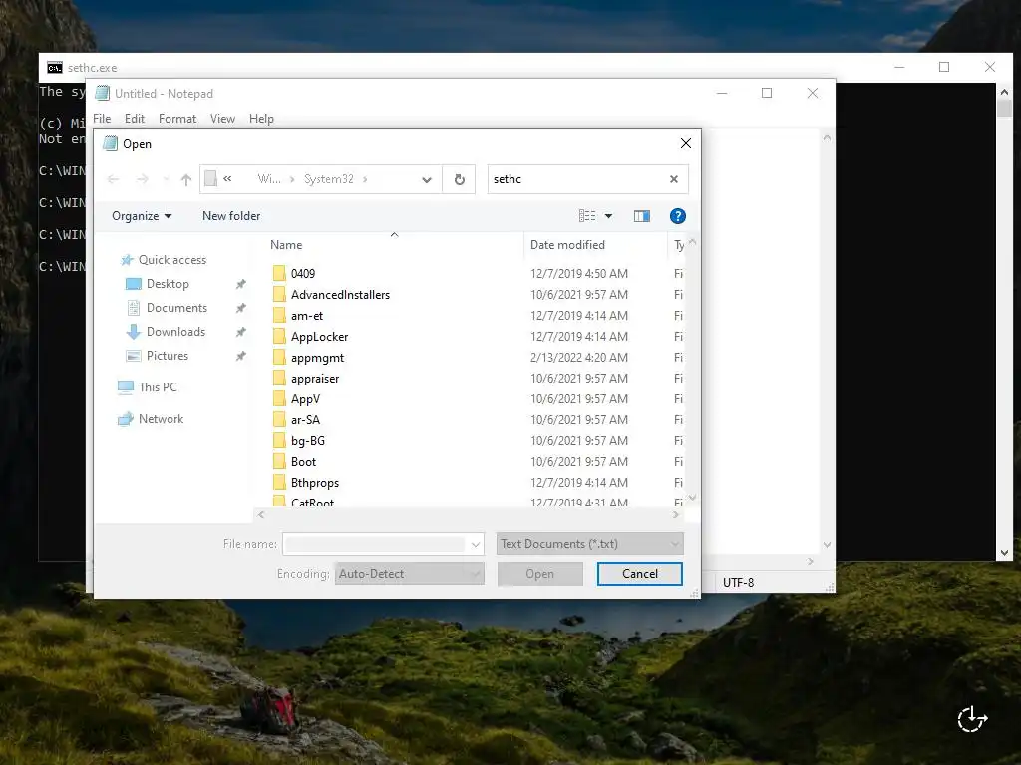Unpin Downloads using its pin icon
The image size is (1021, 765).
[x=241, y=332]
